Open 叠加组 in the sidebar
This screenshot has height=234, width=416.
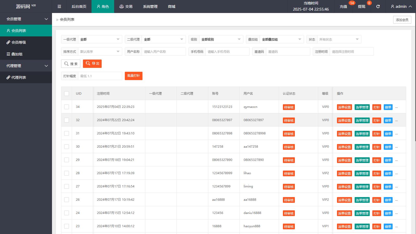click(x=26, y=54)
